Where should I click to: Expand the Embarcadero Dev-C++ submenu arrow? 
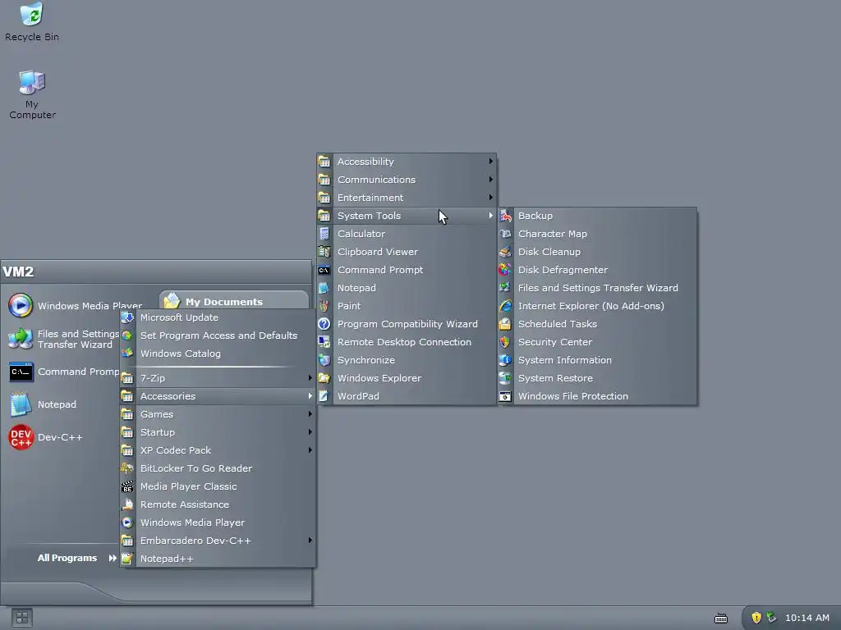pos(310,541)
